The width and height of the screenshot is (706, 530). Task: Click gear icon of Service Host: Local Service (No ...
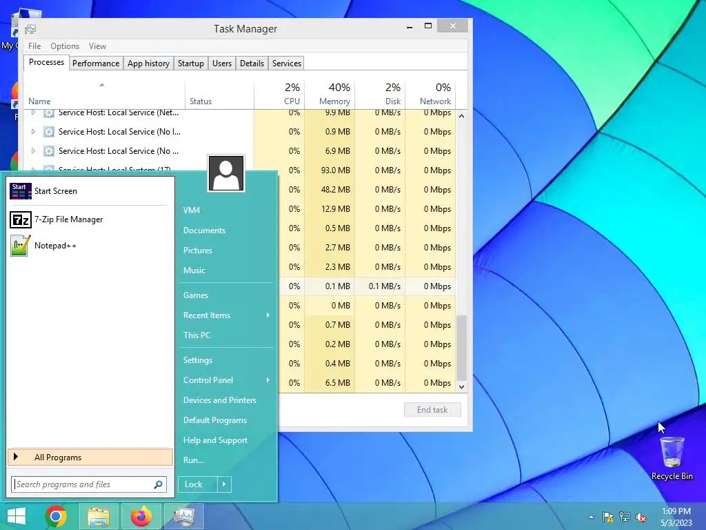[49, 151]
